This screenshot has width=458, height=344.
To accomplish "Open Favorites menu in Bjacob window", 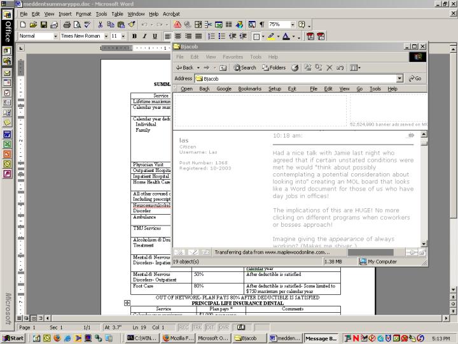I will [233, 57].
